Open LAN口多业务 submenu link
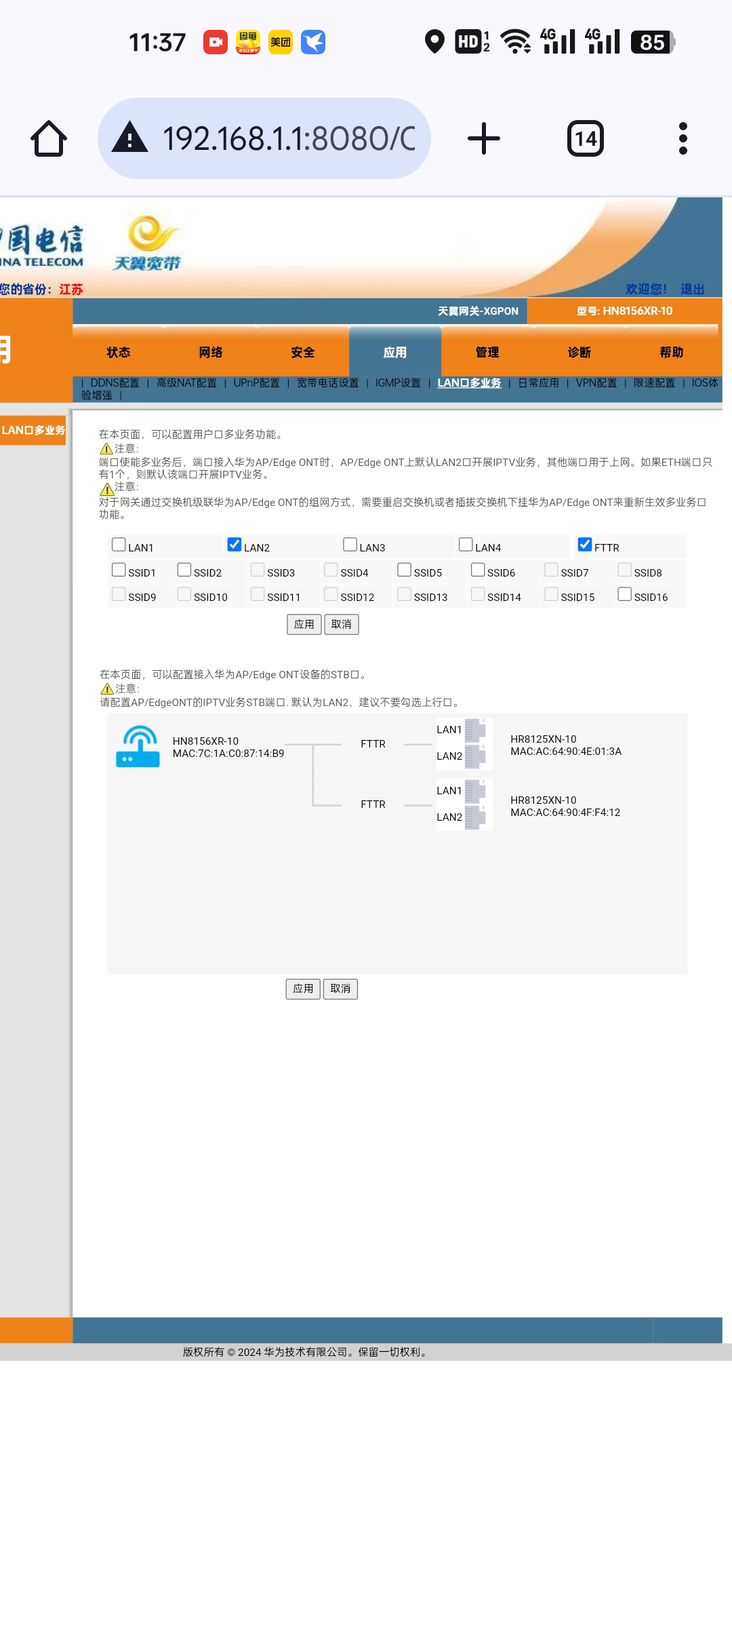 pyautogui.click(x=469, y=383)
